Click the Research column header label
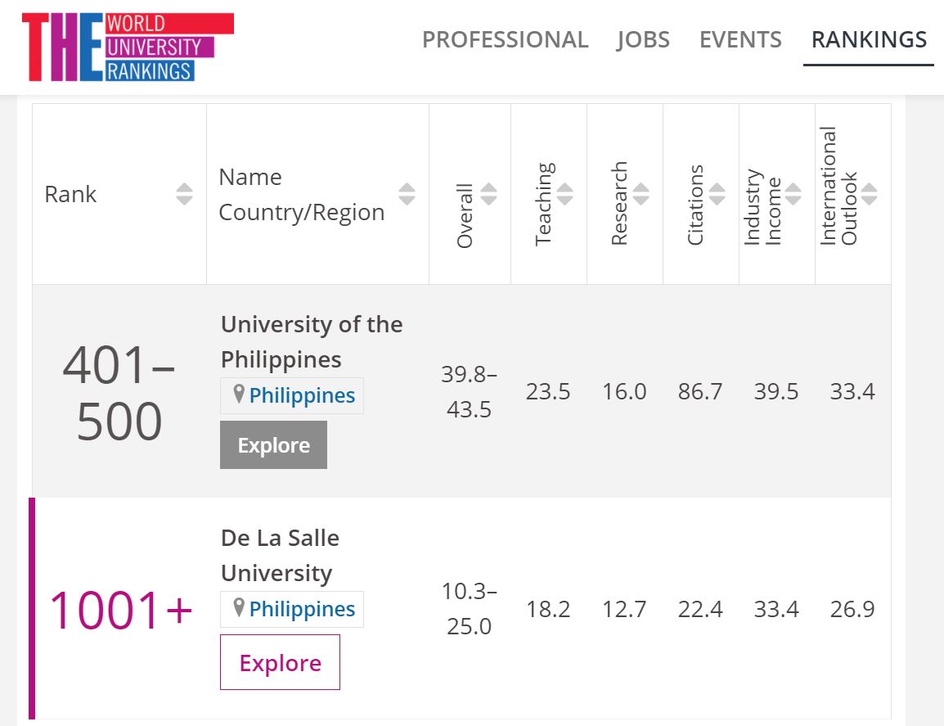 pyautogui.click(x=619, y=203)
